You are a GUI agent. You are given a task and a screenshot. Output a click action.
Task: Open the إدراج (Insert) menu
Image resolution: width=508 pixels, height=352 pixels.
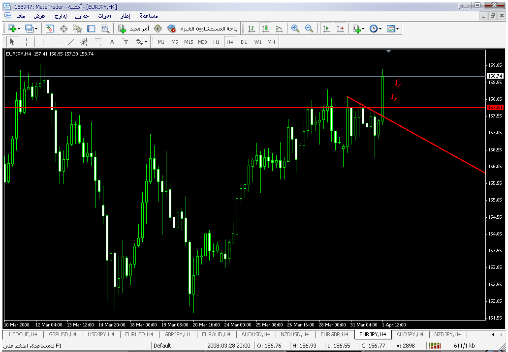[x=61, y=16]
